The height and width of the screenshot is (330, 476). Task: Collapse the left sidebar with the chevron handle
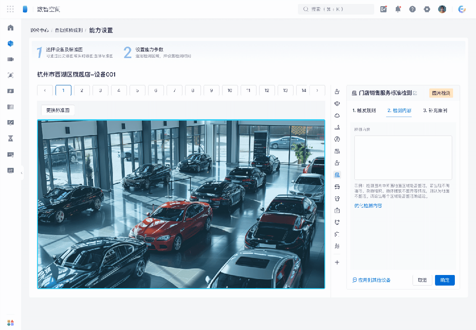click(22, 173)
